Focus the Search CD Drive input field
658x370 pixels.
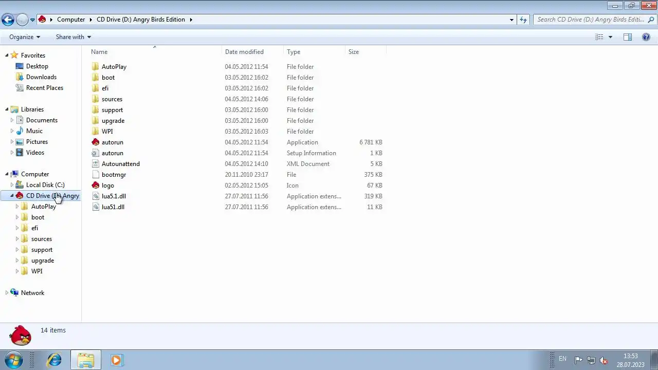point(591,20)
